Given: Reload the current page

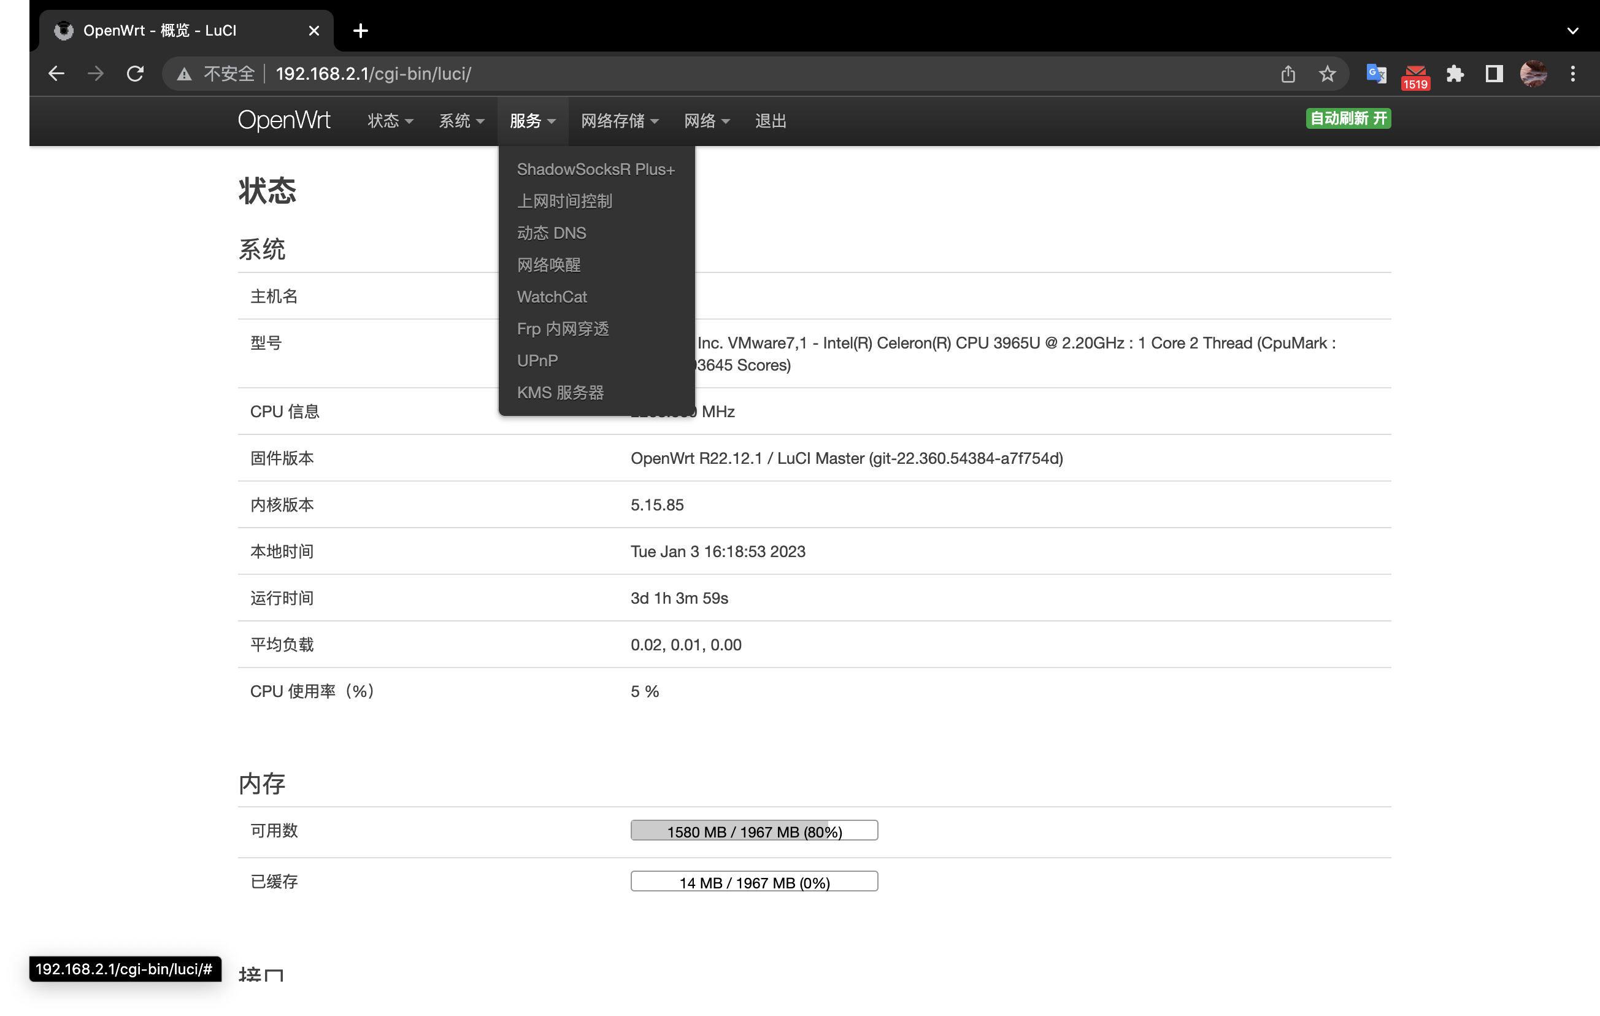Looking at the screenshot, I should click(136, 74).
